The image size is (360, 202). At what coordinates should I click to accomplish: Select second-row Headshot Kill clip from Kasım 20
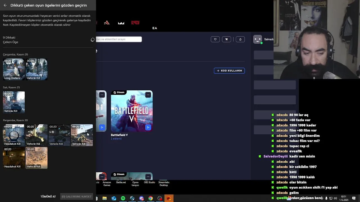click(x=14, y=158)
